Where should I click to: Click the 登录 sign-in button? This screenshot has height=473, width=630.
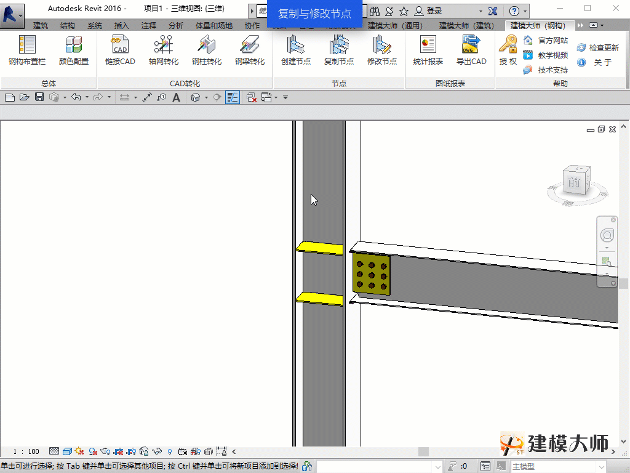coord(428,11)
